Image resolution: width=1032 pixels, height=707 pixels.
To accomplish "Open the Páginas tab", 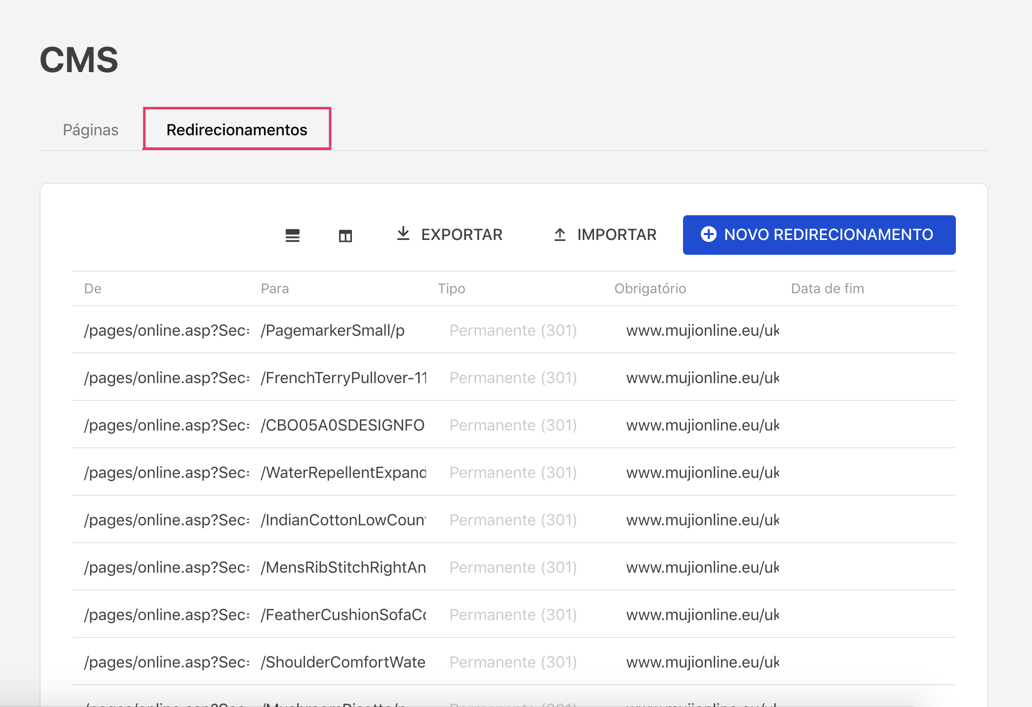I will coord(90,129).
